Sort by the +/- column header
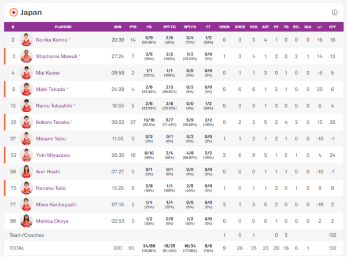 [319, 27]
